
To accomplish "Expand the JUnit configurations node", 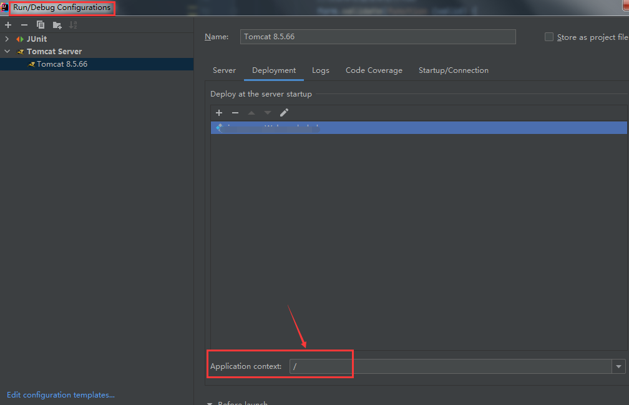I will [x=7, y=39].
